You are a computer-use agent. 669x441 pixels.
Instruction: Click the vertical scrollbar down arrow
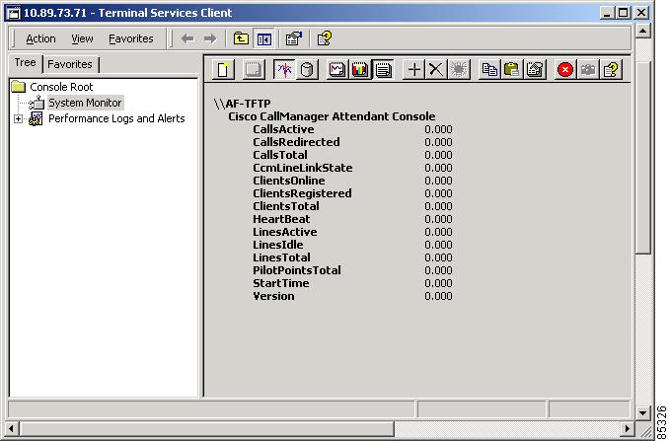pyautogui.click(x=642, y=412)
